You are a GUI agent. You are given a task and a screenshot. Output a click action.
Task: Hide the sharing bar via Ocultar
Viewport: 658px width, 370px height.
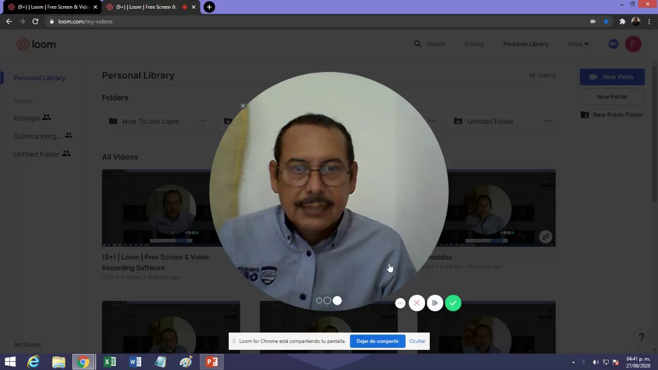[x=417, y=341]
